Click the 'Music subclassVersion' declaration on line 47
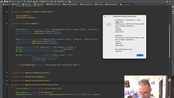This screenshot has height=98, width=174. tap(57, 39)
